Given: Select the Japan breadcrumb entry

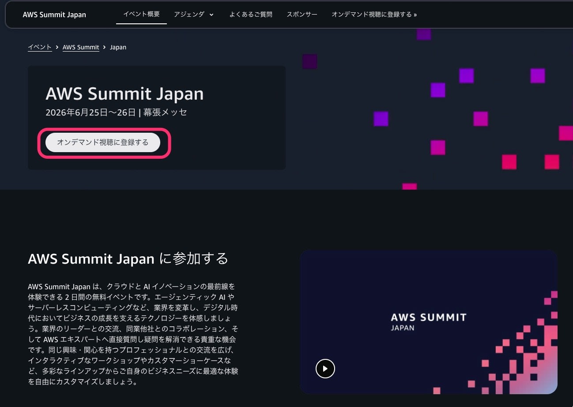Looking at the screenshot, I should [x=118, y=47].
